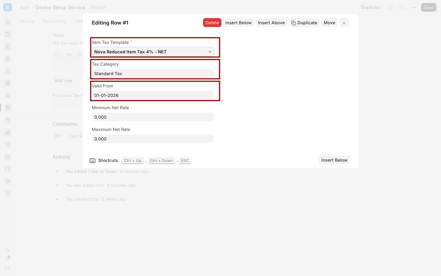Image resolution: width=441 pixels, height=276 pixels.
Task: Go to the Home sidebar icon
Action: pos(8,22)
